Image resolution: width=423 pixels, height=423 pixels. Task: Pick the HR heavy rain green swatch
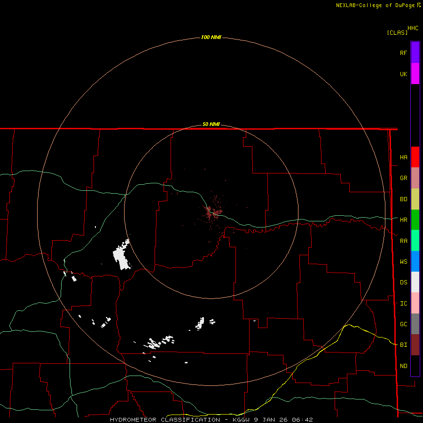pos(415,220)
